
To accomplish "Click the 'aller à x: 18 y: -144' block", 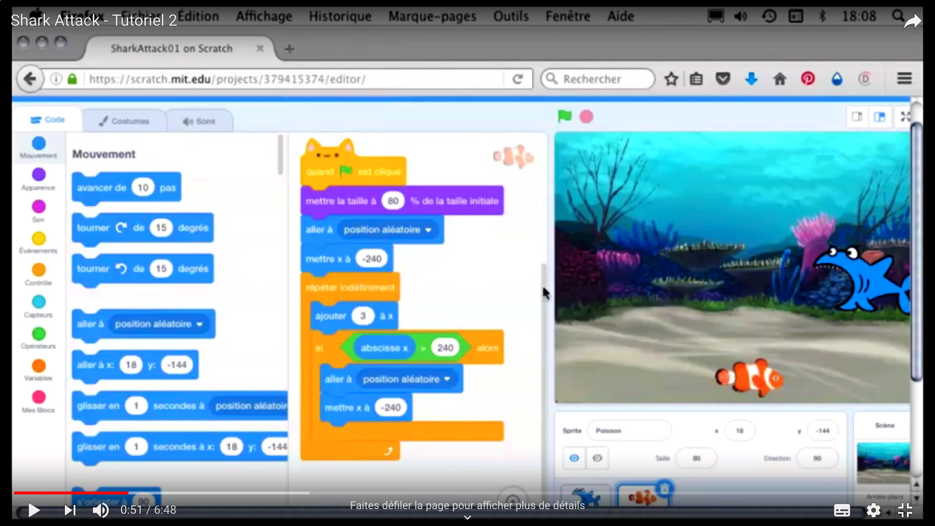I will [135, 365].
